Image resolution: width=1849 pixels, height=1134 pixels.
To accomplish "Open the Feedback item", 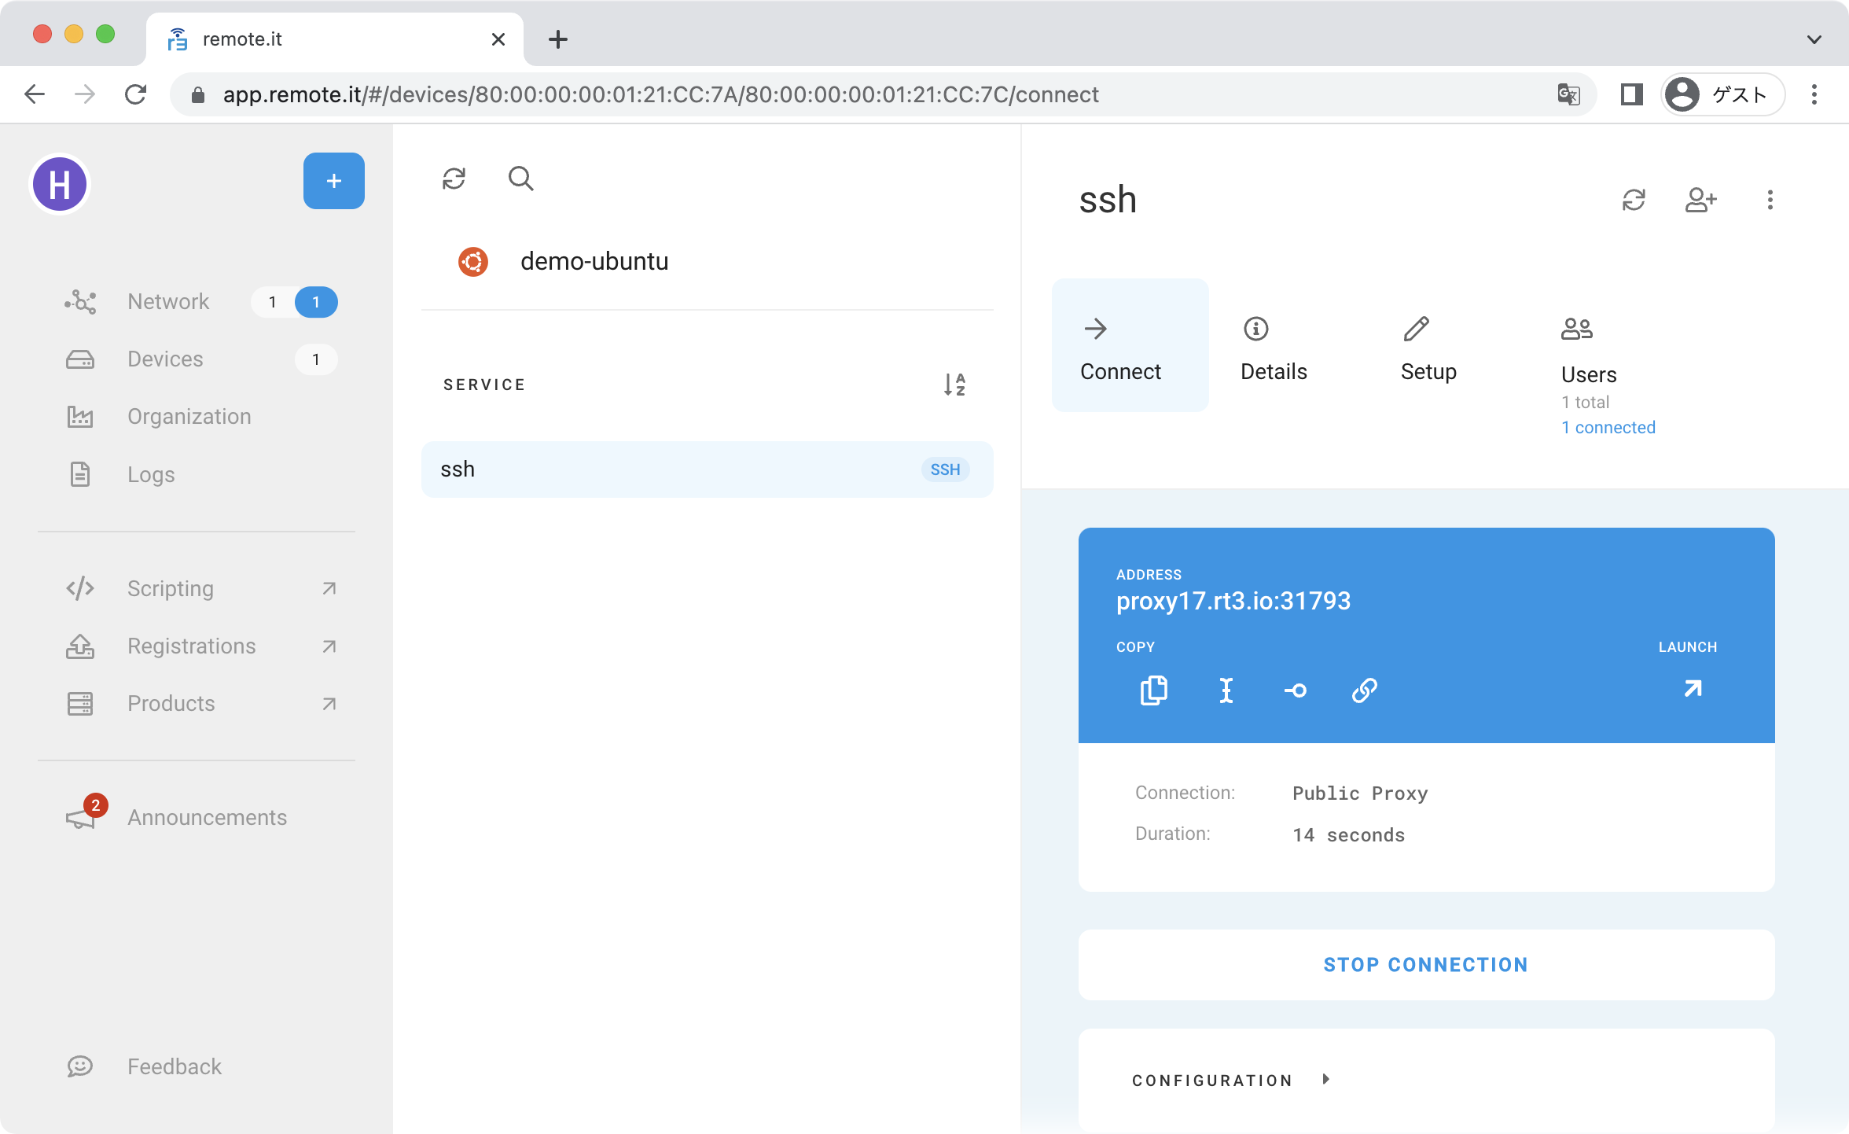I will tap(197, 1066).
